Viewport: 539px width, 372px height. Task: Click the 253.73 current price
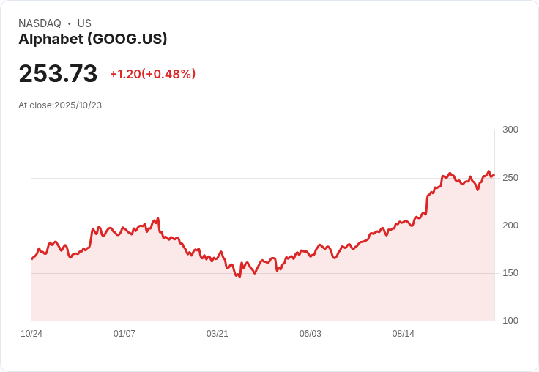(x=58, y=74)
